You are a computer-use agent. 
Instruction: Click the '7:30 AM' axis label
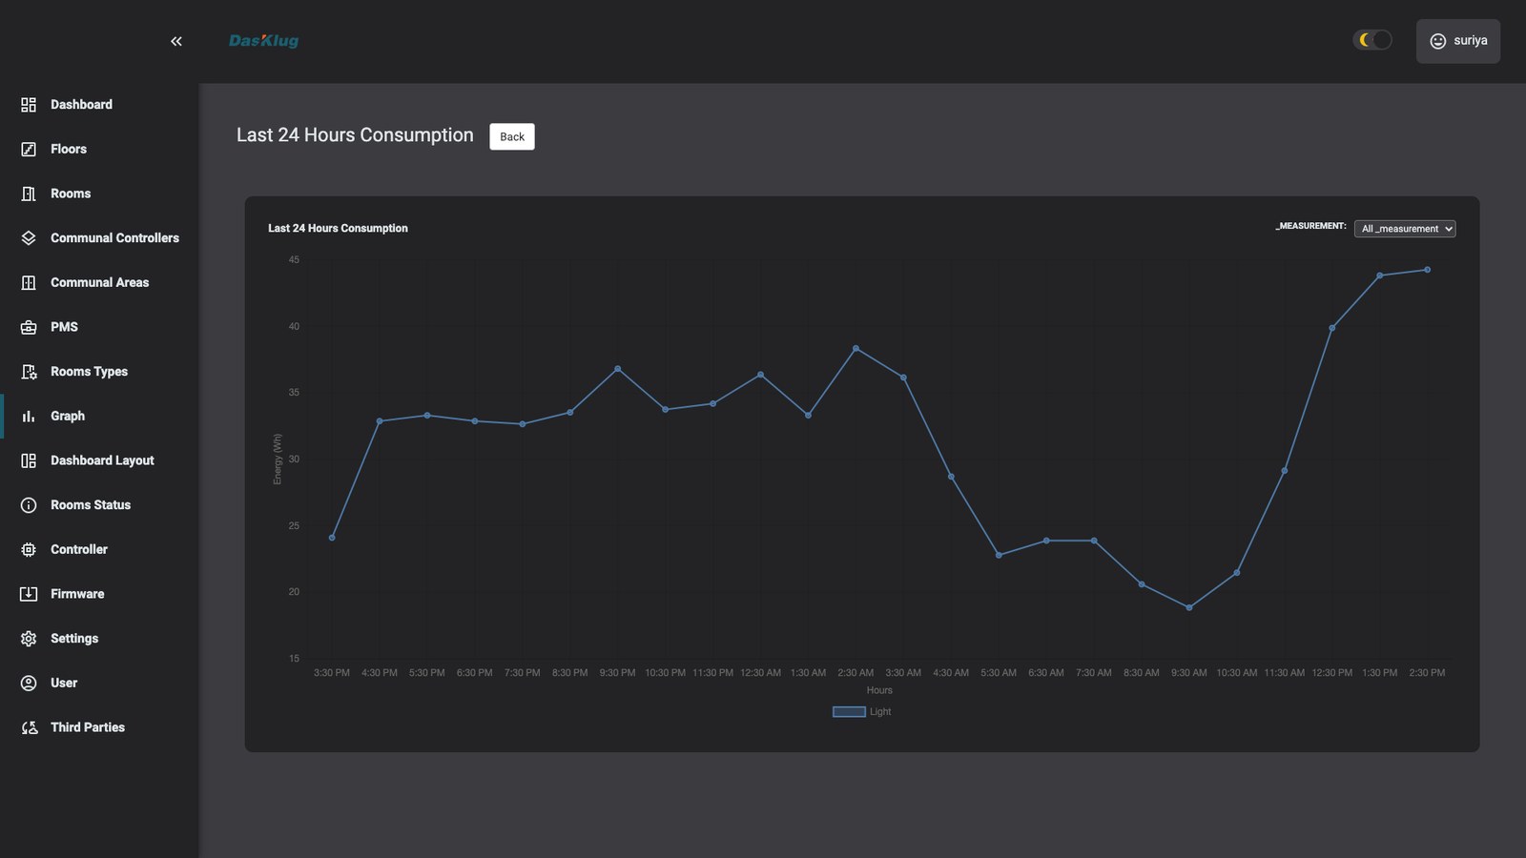1094,673
